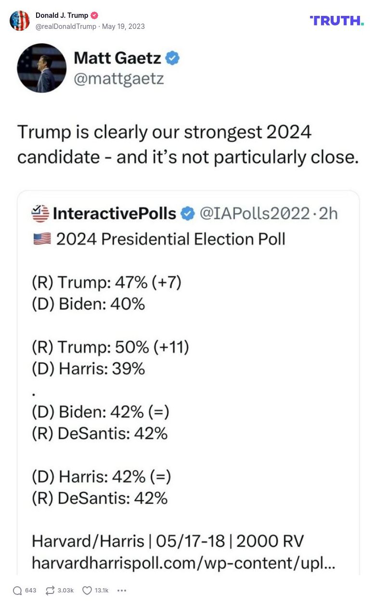374x605 pixels.
Task: Open the reply composer via speech bubble icon
Action: [x=17, y=590]
